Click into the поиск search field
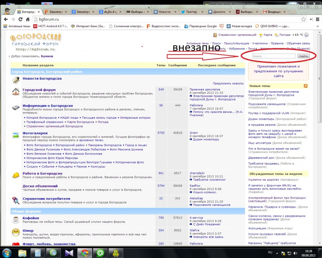The height and width of the screenshot is (258, 322). pyautogui.click(x=273, y=56)
